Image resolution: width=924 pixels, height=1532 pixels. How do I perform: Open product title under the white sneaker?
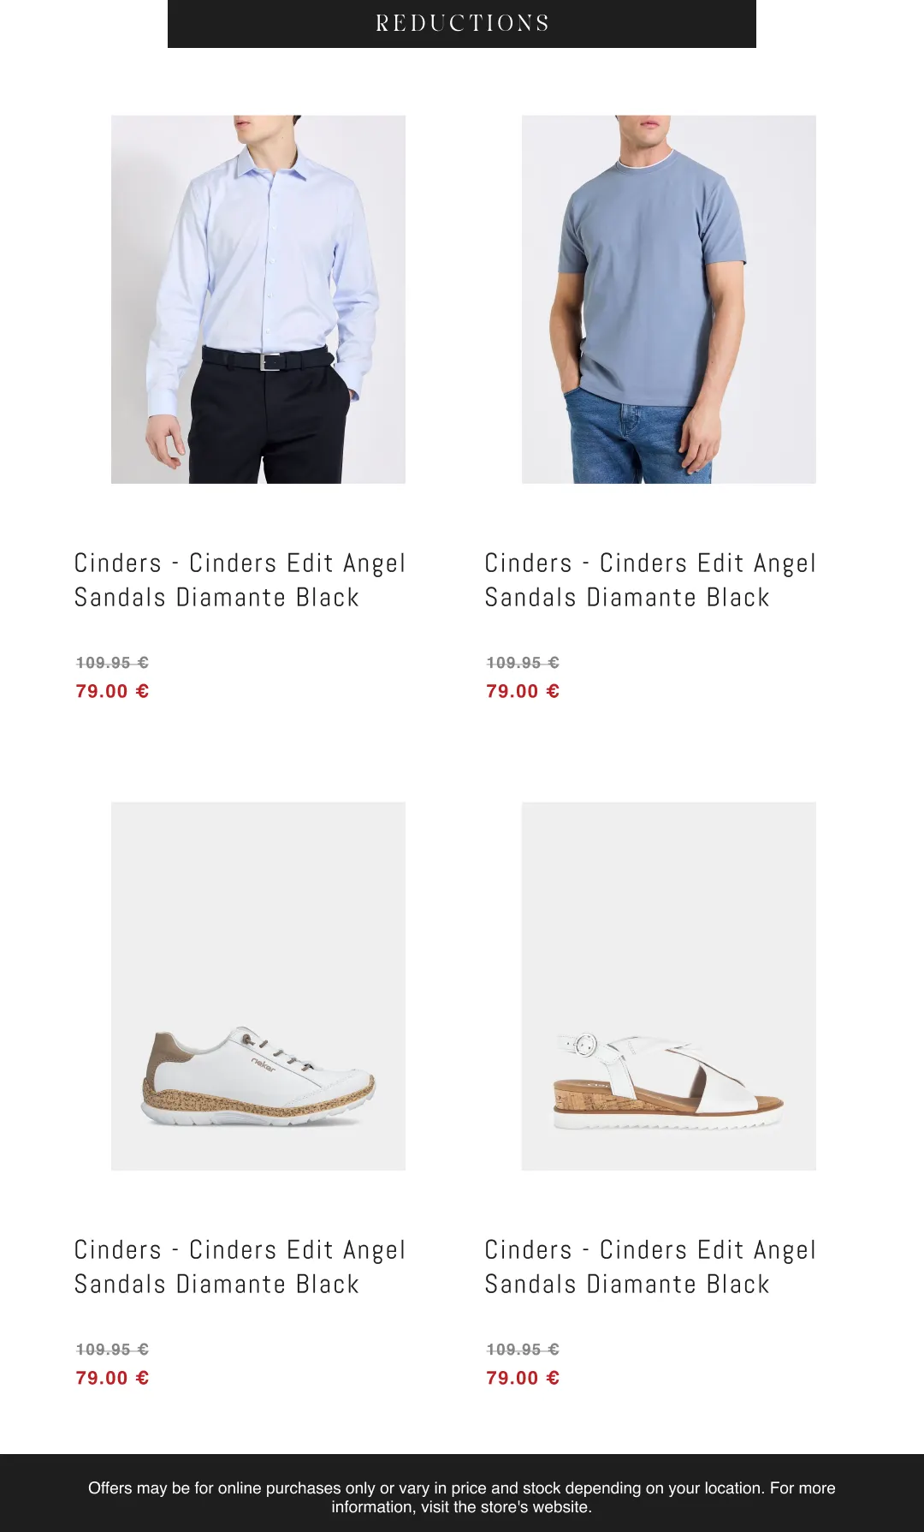(x=240, y=1267)
